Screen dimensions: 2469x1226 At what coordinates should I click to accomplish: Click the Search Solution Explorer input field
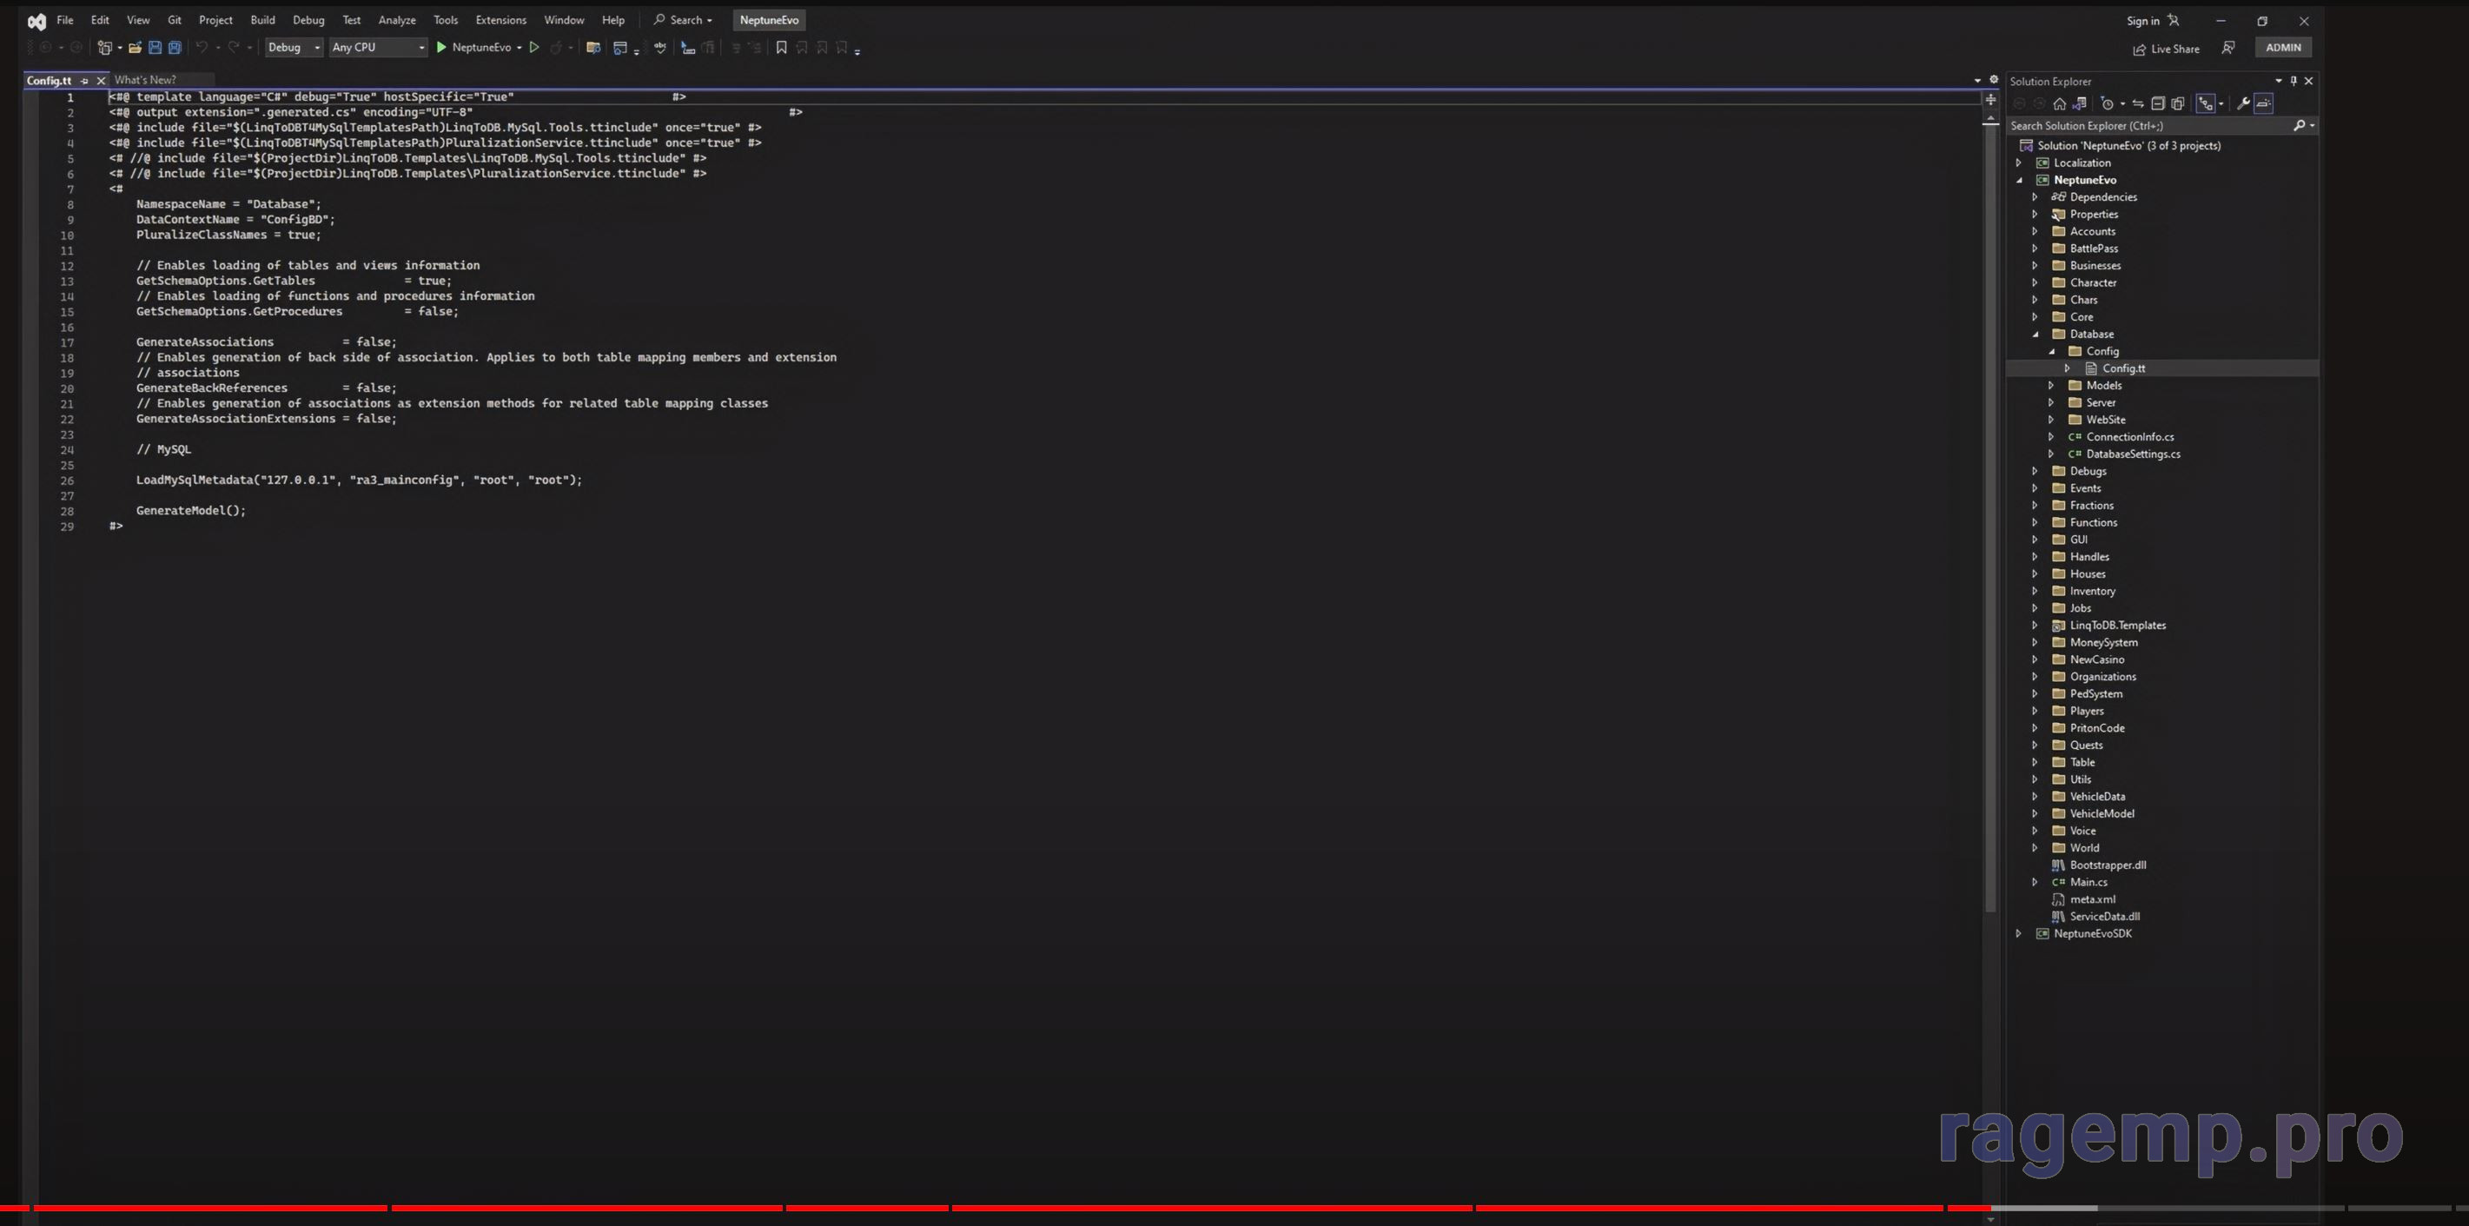coord(2147,126)
